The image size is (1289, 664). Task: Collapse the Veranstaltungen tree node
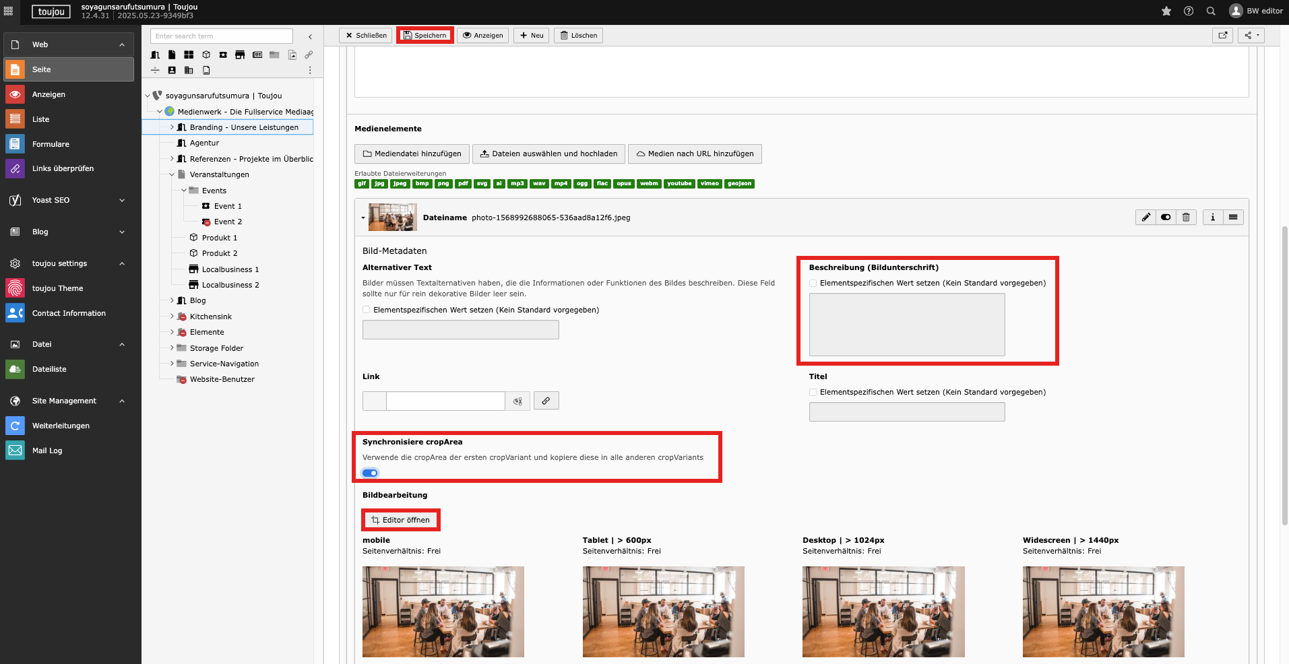click(172, 174)
